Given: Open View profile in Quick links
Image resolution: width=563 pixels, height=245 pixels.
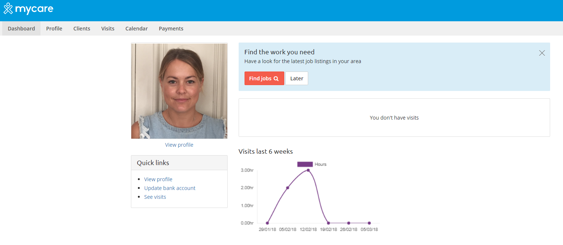Looking at the screenshot, I should click(x=158, y=179).
